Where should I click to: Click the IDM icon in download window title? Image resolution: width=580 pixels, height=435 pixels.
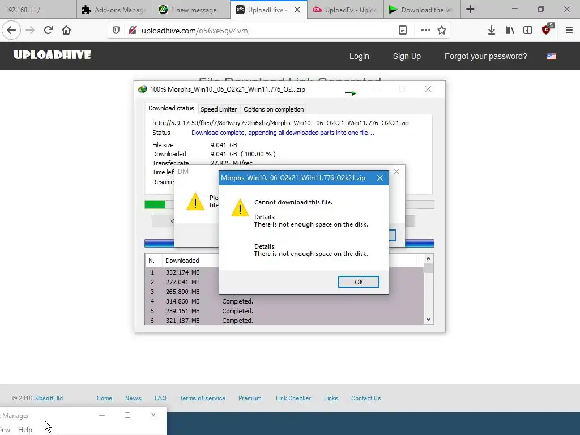pos(142,89)
